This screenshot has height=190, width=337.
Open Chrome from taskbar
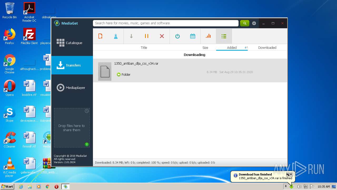pyautogui.click(x=48, y=187)
